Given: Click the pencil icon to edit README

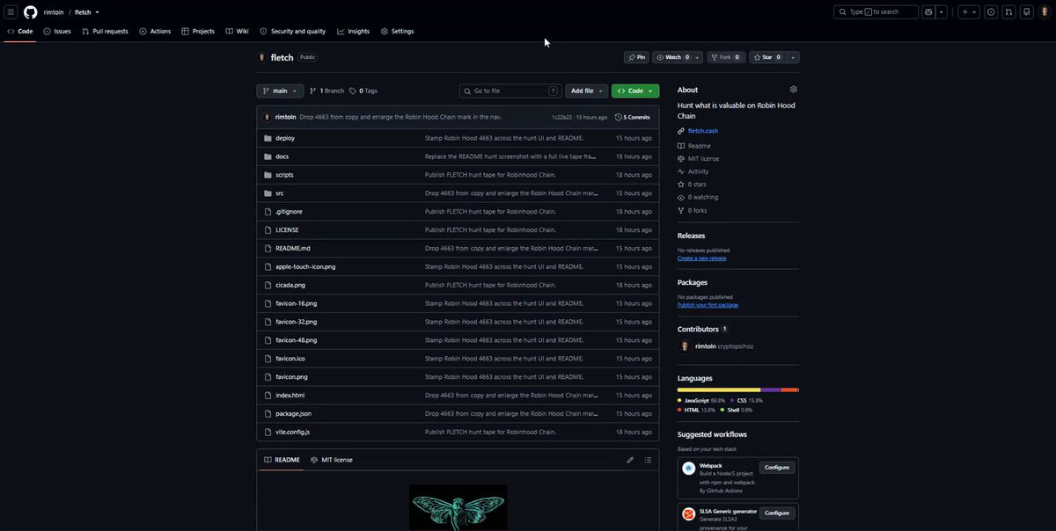Looking at the screenshot, I should (630, 460).
